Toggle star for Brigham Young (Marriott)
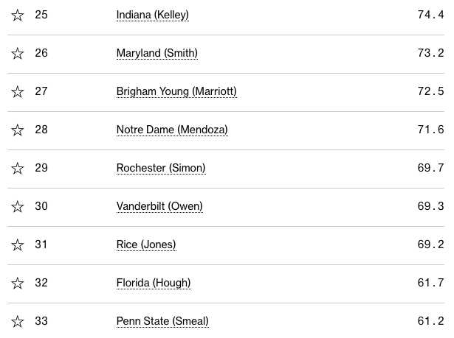This screenshot has width=454, height=338. tap(18, 92)
